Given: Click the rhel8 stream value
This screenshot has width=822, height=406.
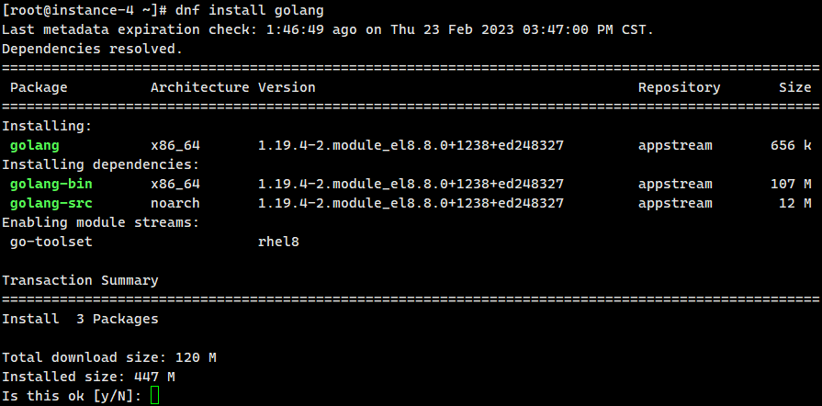Looking at the screenshot, I should (278, 242).
